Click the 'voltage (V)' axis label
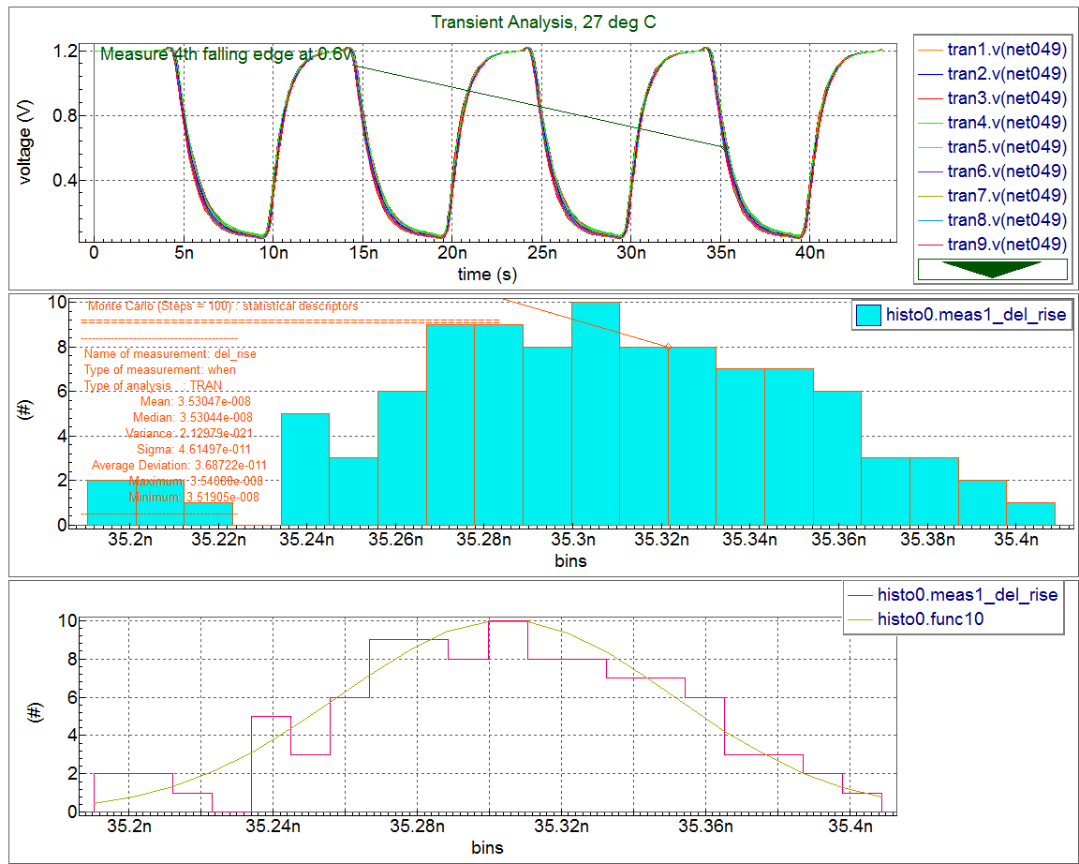This screenshot has width=1079, height=864. [24, 142]
